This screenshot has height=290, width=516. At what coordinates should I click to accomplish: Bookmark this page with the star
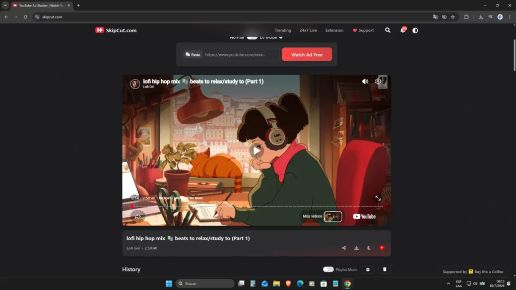(x=453, y=17)
